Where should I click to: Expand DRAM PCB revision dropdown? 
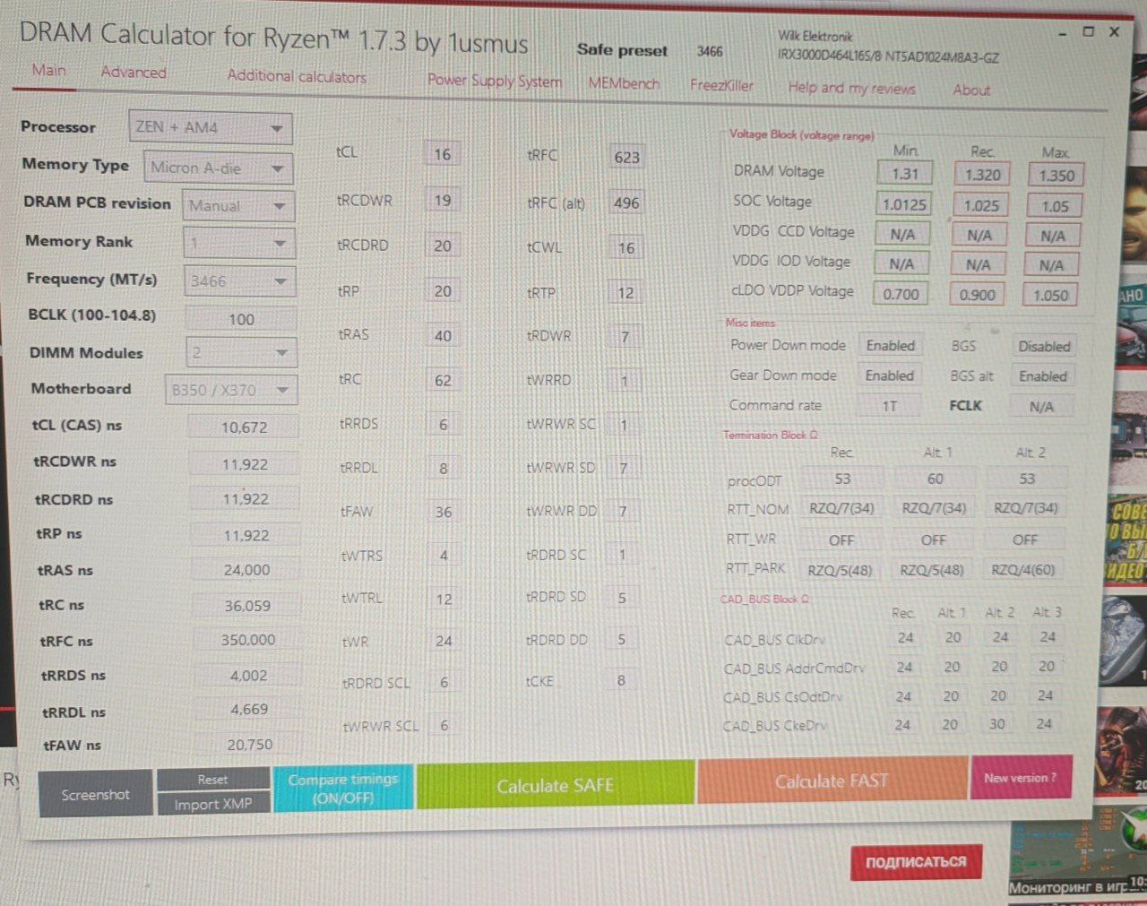pos(238,206)
